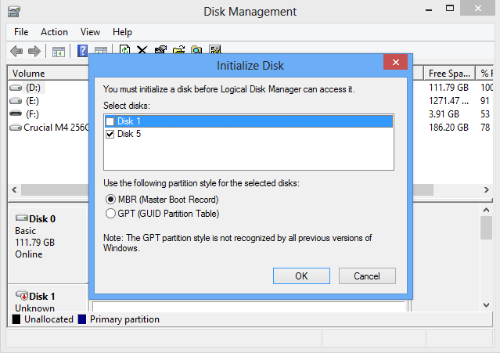Viewport: 500px width, 353px height.
Task: Uncheck the Disk 5 checkbox
Action: [x=110, y=134]
